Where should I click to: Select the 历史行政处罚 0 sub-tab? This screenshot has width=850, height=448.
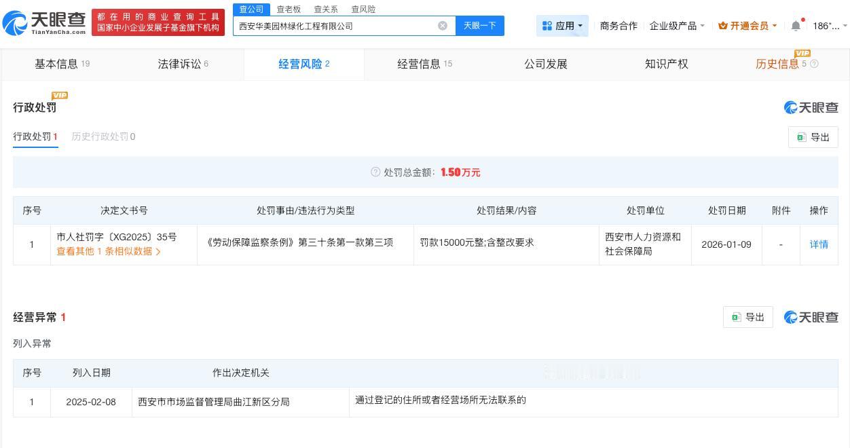coord(103,136)
